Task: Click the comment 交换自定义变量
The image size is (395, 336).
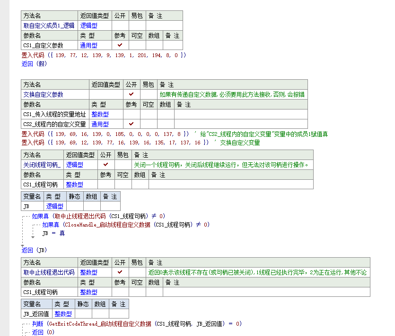Action: pos(240,143)
